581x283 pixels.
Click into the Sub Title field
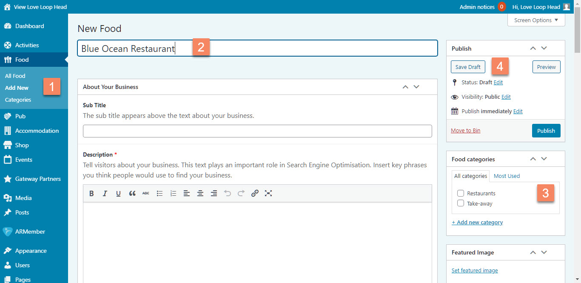pyautogui.click(x=257, y=131)
